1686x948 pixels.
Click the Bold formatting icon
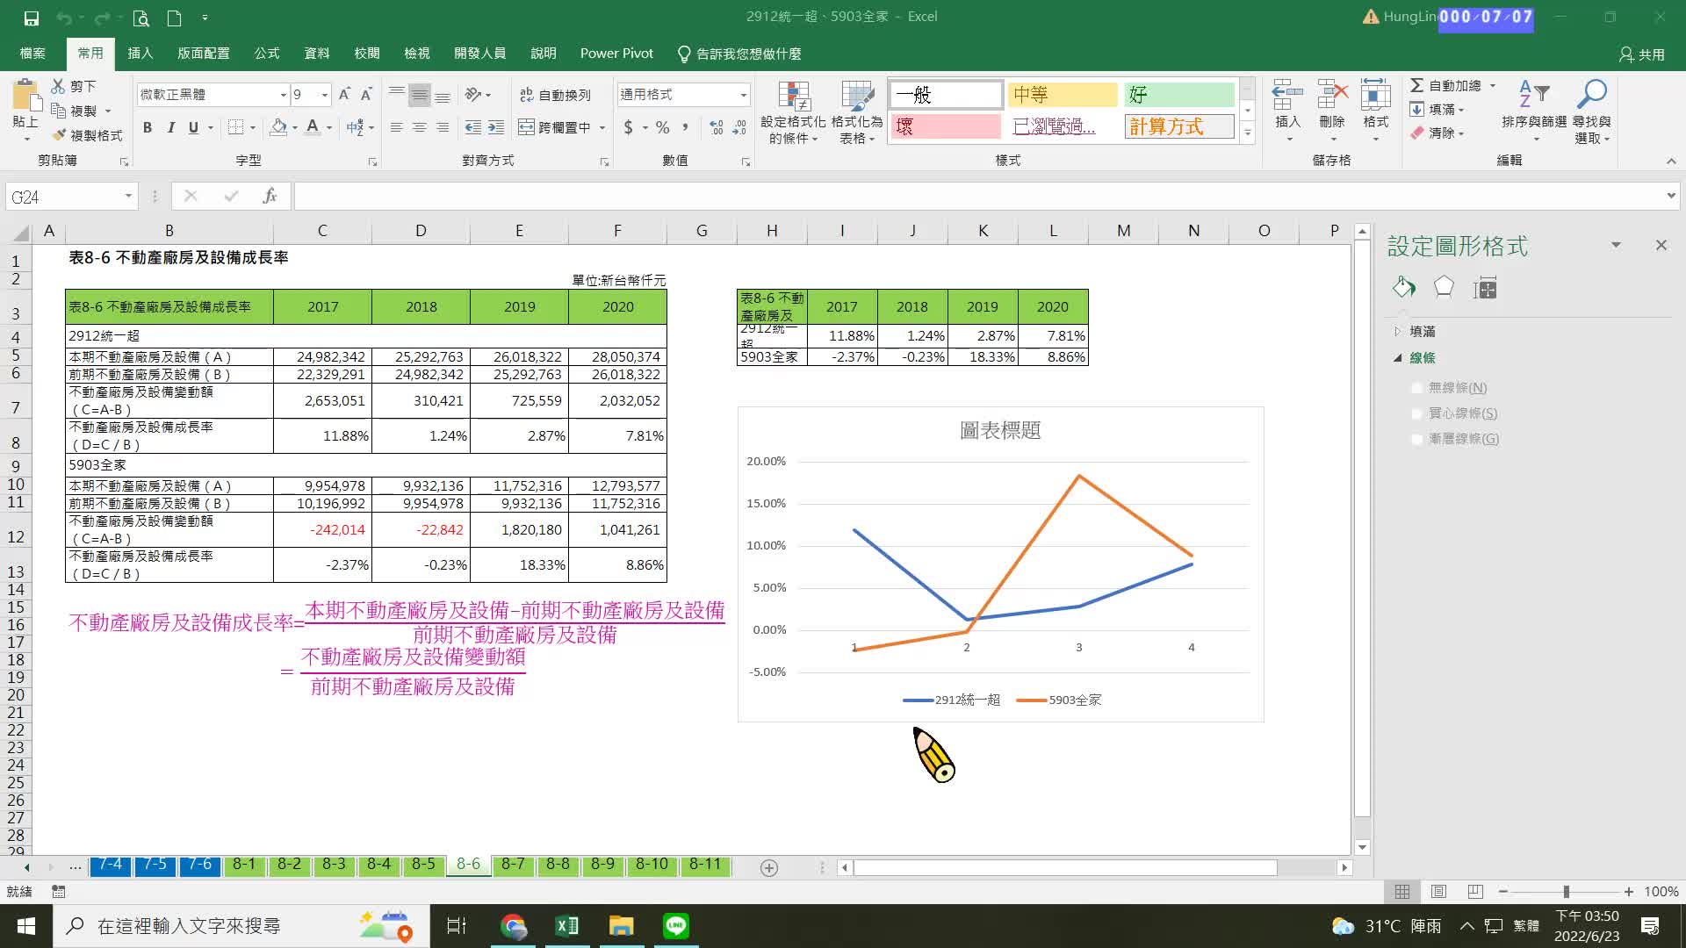(x=148, y=128)
